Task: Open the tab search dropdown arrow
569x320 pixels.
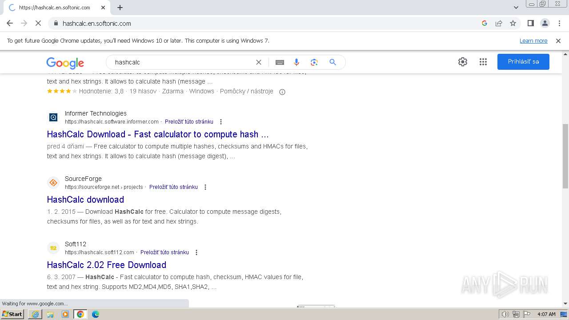Action: click(516, 8)
